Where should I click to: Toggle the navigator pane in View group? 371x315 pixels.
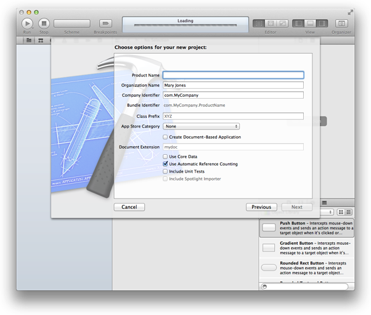click(x=298, y=23)
